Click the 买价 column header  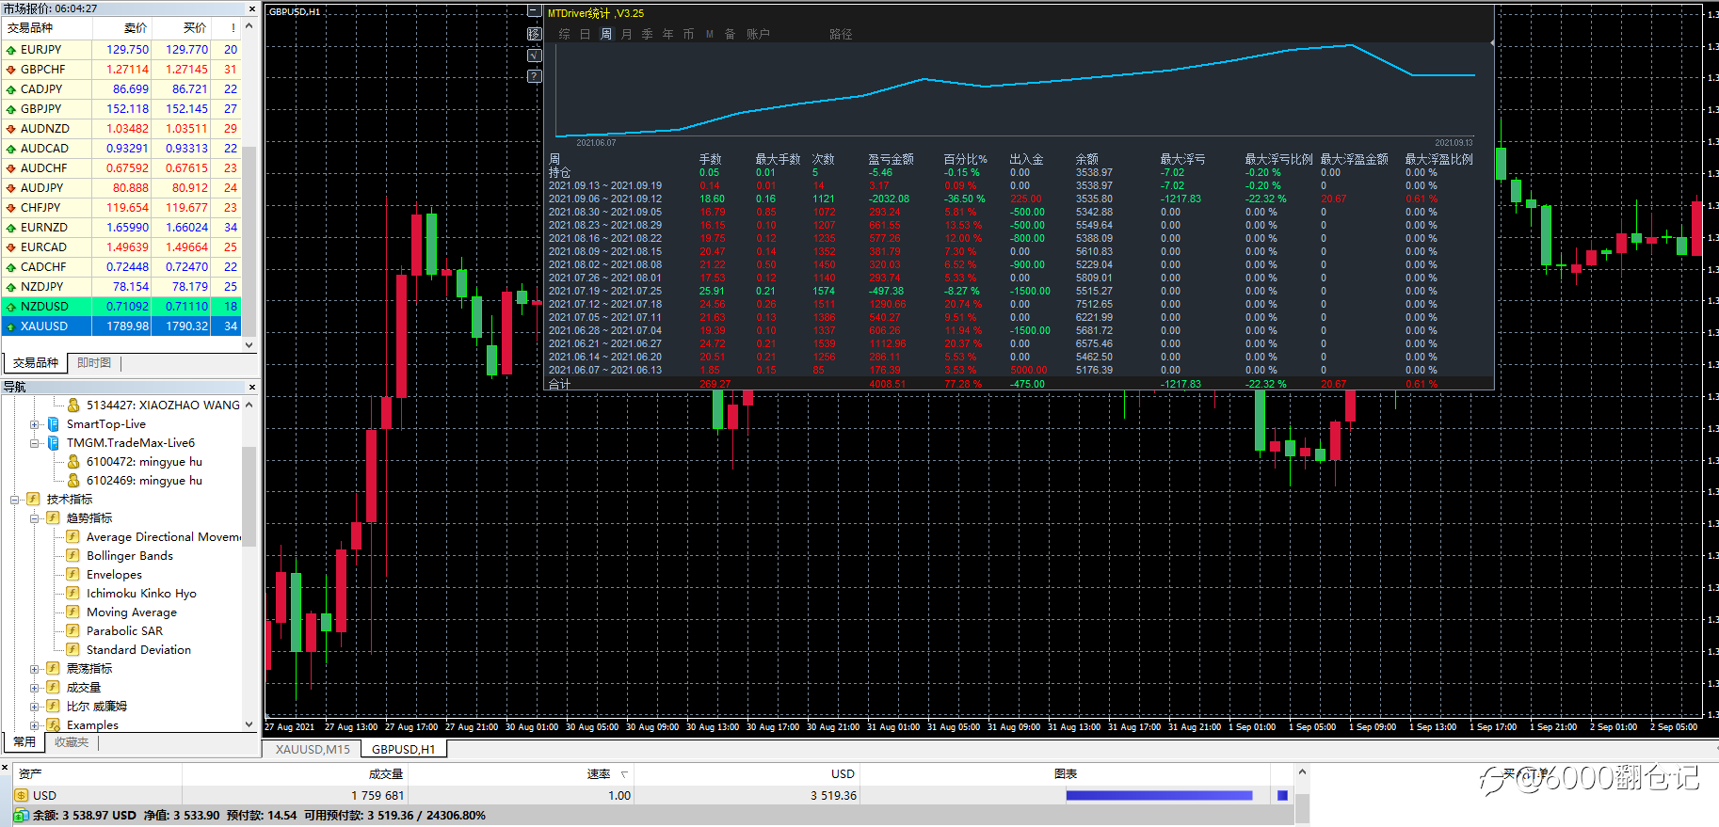click(182, 28)
